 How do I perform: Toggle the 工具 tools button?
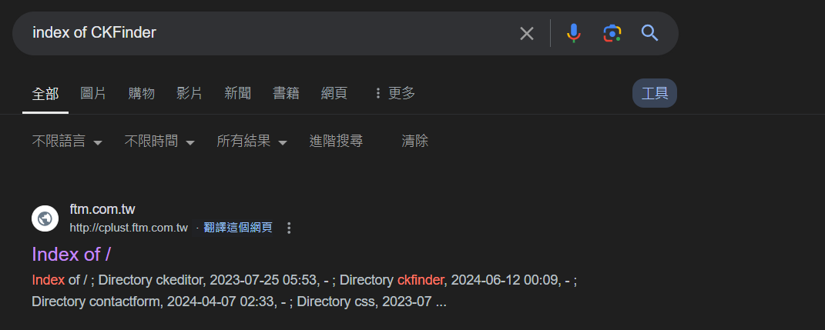[655, 94]
